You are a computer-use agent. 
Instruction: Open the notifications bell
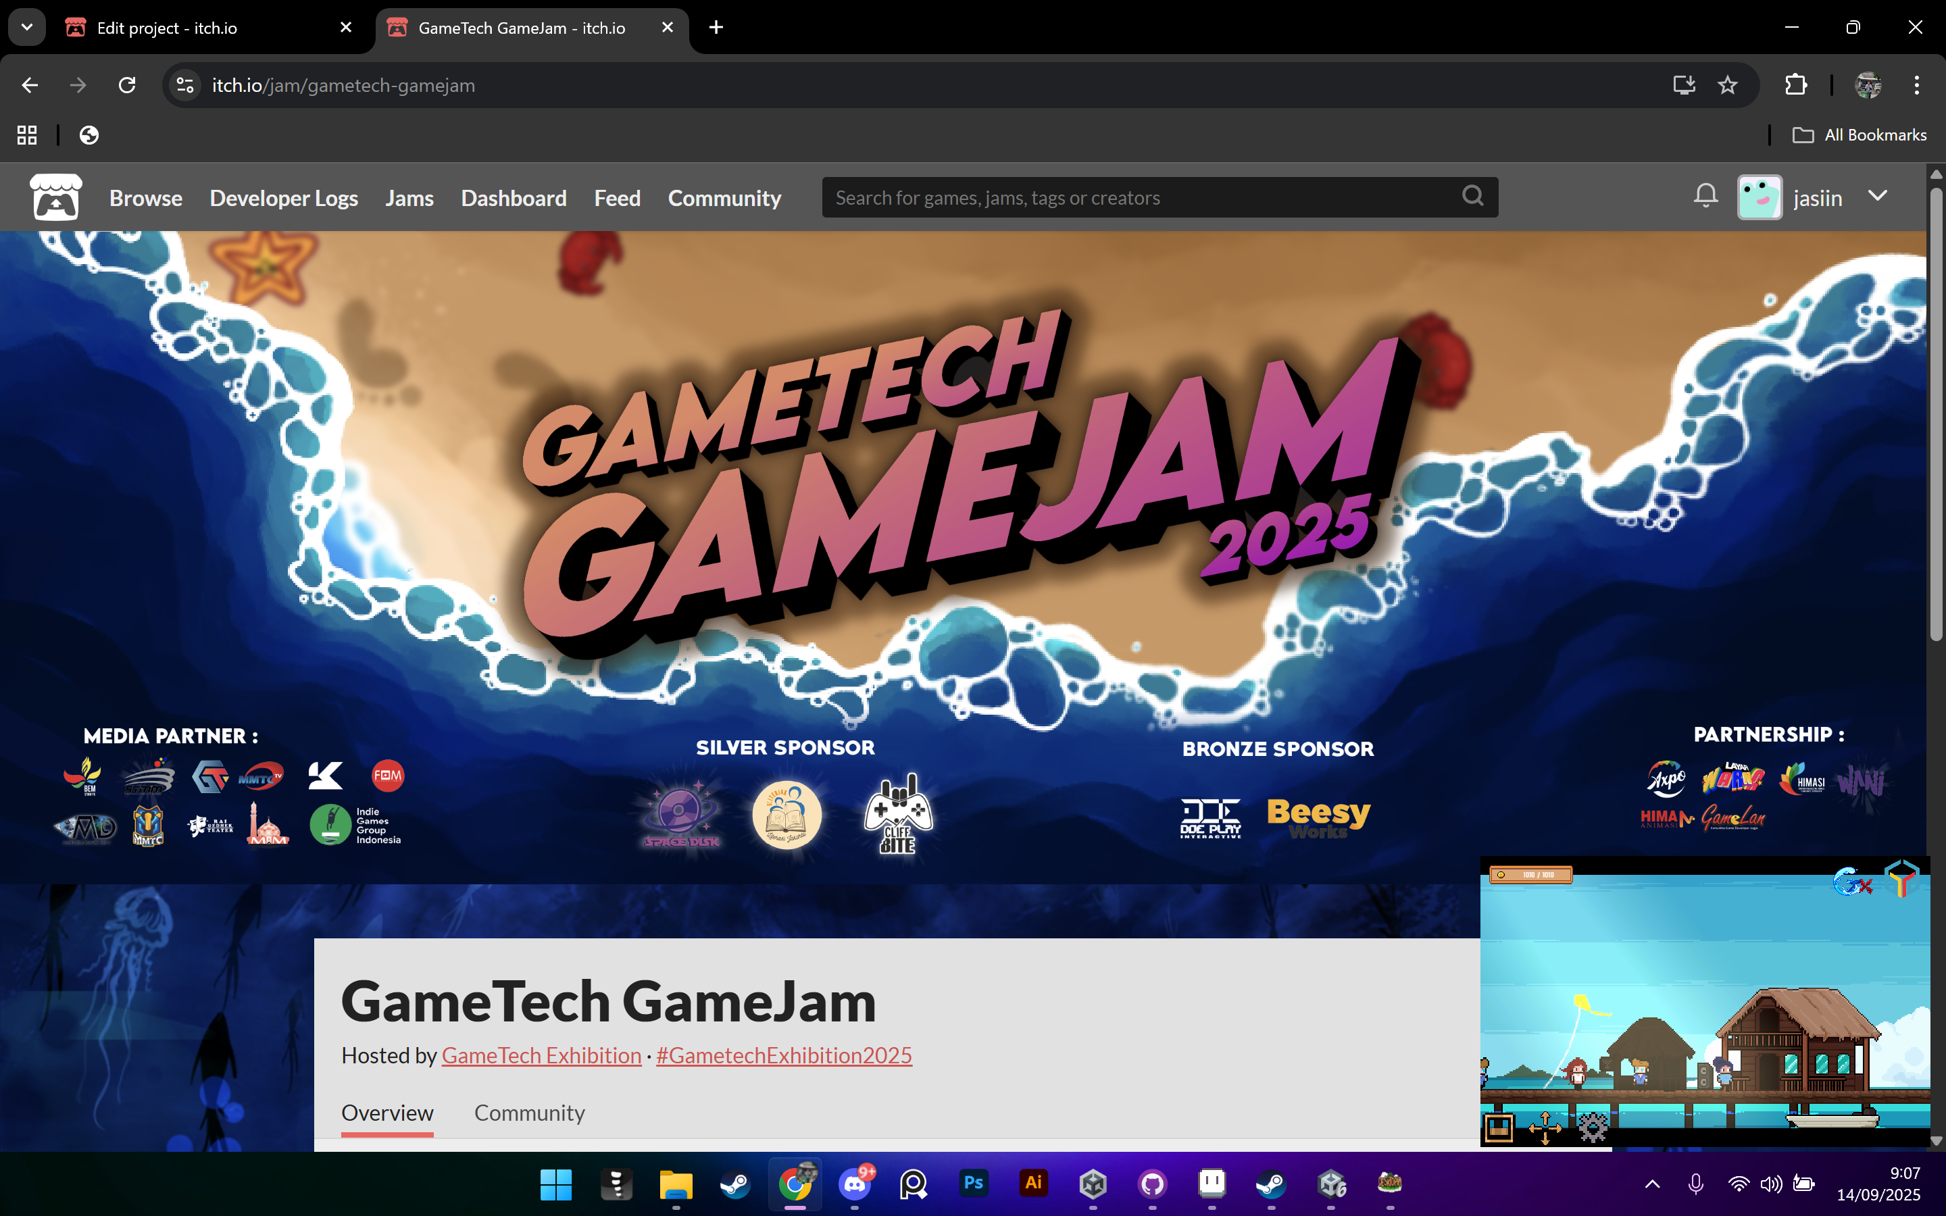point(1705,196)
